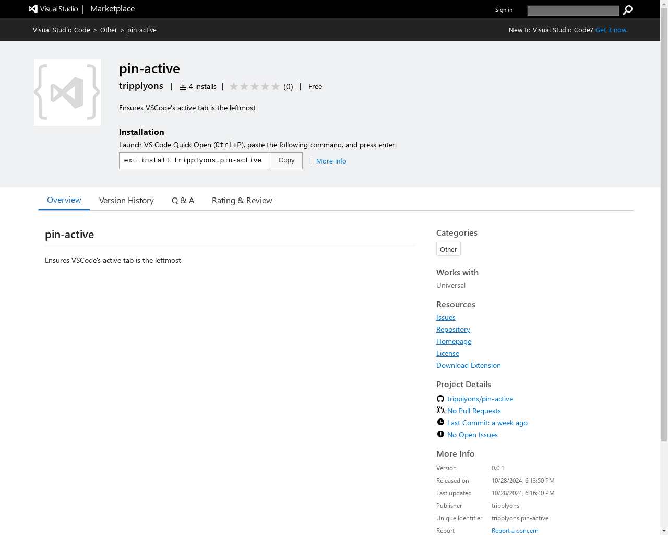Open the Homepage link
668x535 pixels.
click(x=454, y=341)
